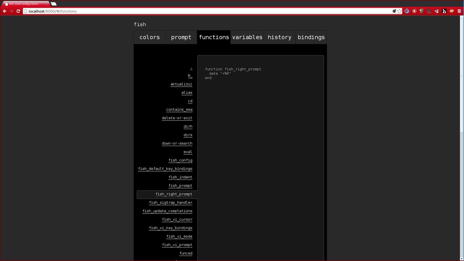View the cd function

(190, 101)
